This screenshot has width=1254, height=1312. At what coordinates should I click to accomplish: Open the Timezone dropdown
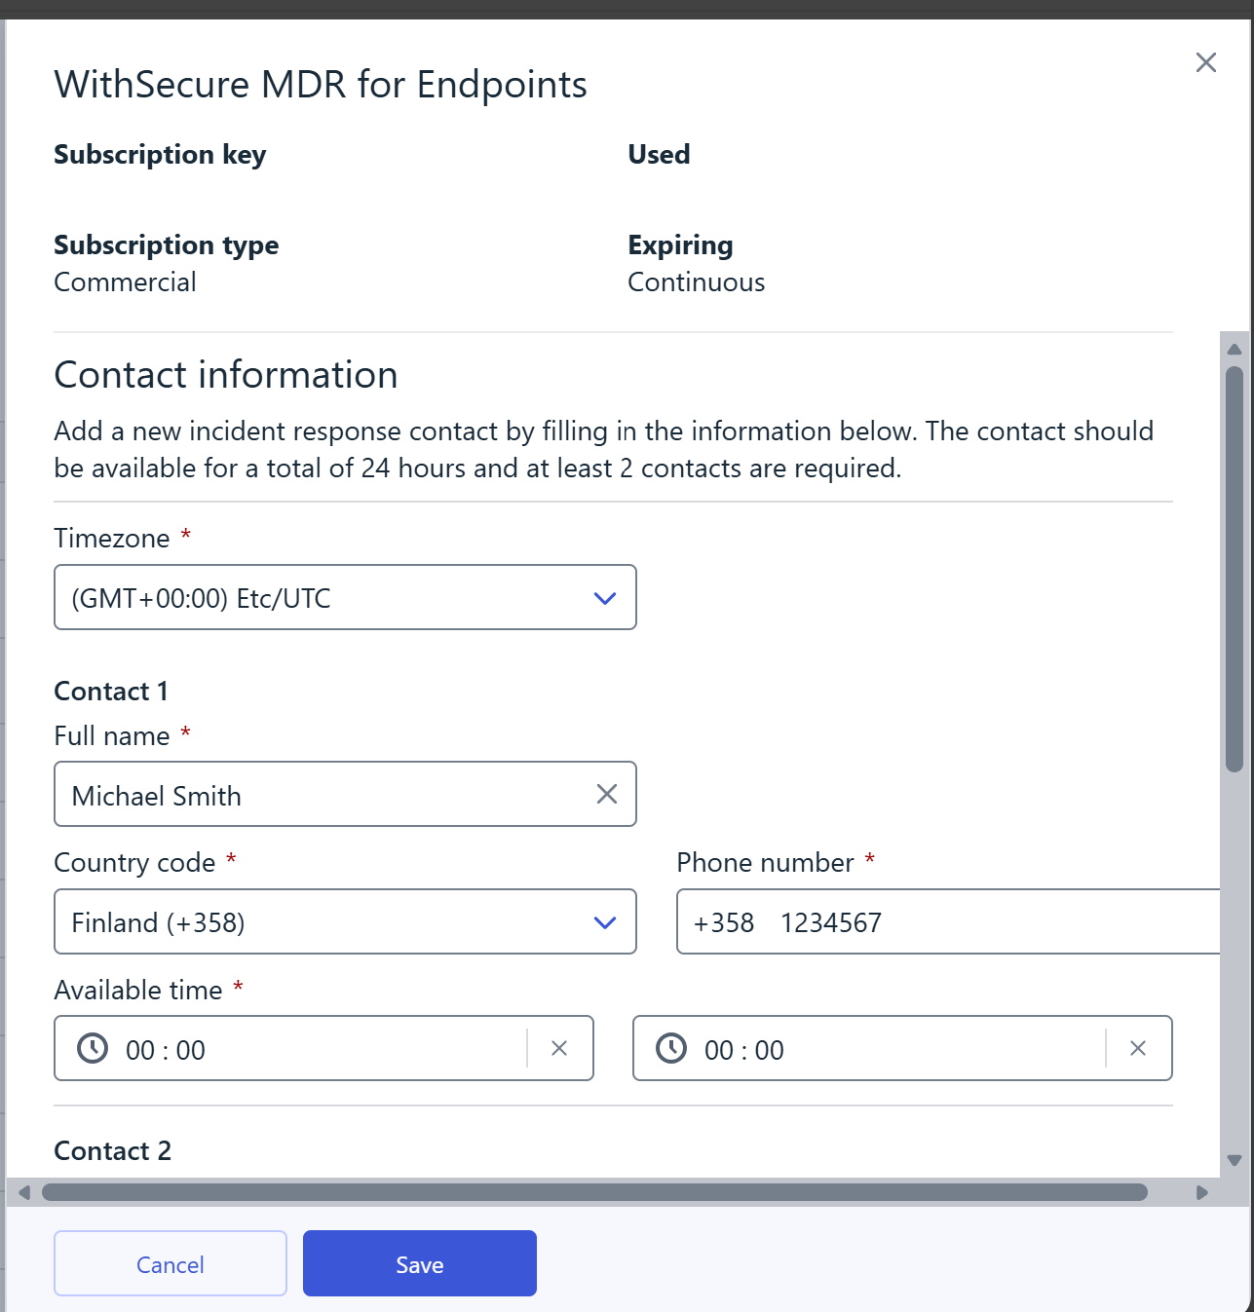[x=331, y=597]
